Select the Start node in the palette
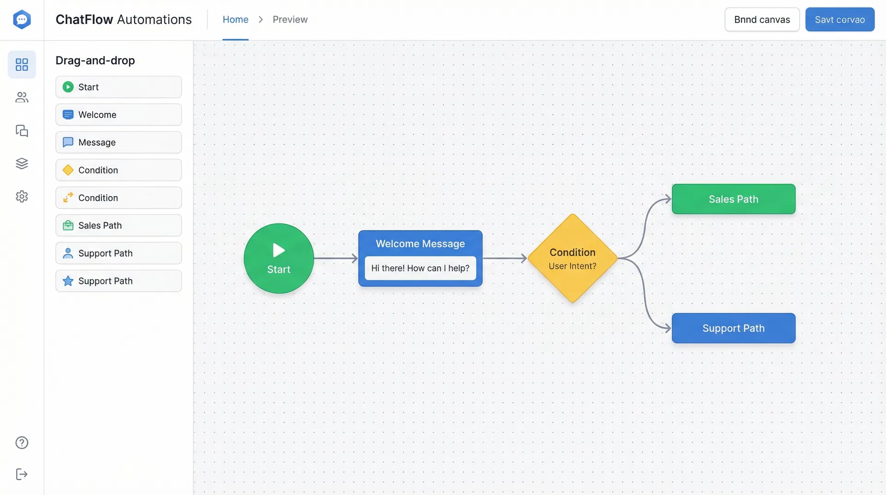Viewport: 886px width, 495px height. (118, 87)
